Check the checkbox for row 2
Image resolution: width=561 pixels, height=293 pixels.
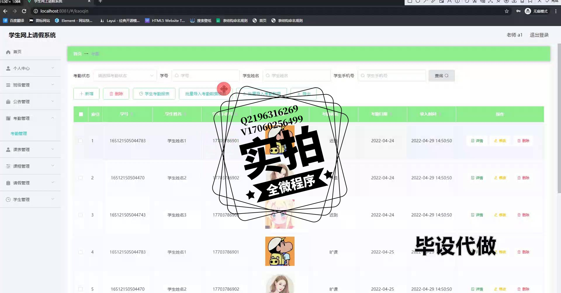(80, 178)
